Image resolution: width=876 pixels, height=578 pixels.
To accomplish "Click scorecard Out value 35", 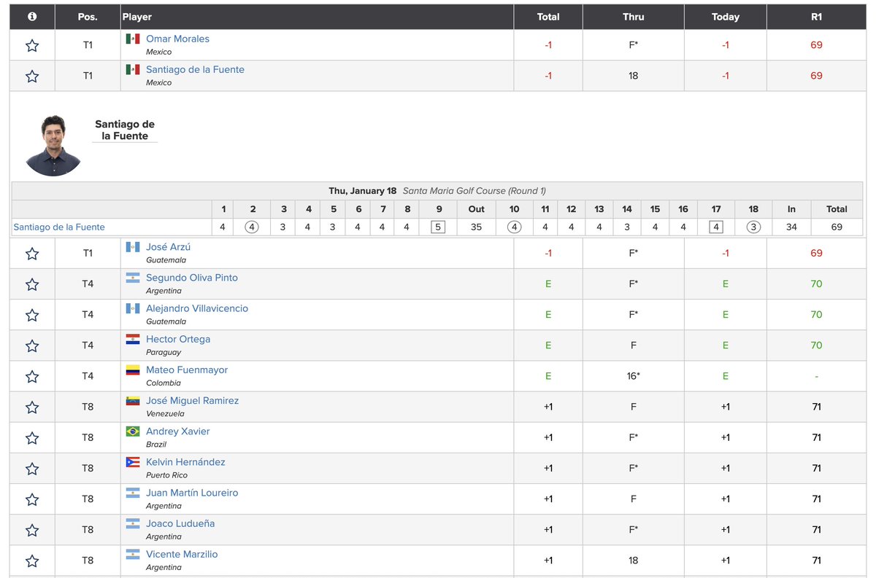I will click(x=476, y=227).
